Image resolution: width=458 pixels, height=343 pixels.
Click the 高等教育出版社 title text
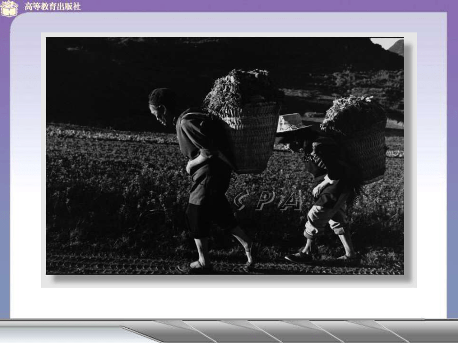tap(53, 6)
